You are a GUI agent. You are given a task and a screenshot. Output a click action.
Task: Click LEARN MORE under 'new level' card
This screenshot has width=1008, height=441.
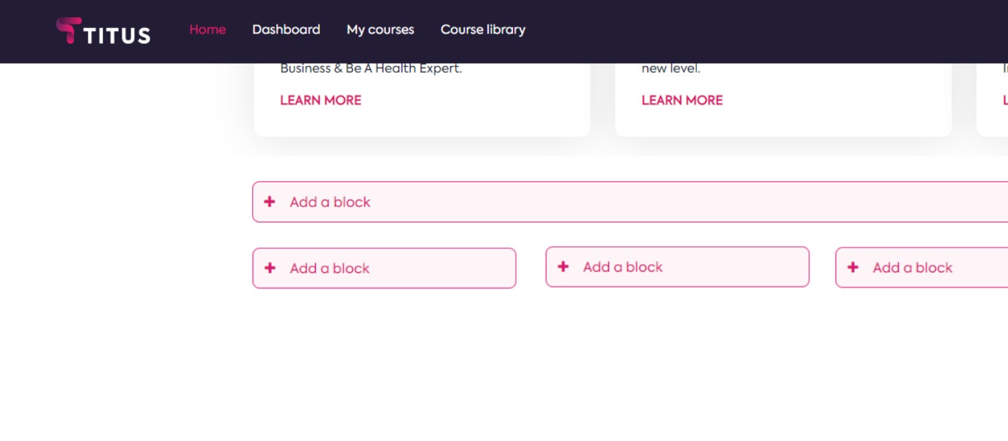coord(682,100)
